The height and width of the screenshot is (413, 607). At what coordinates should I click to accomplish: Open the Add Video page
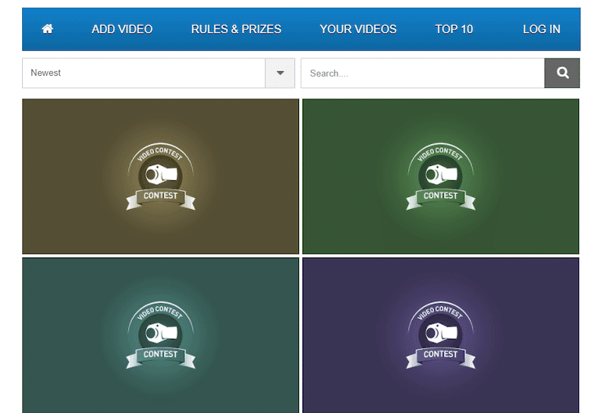(x=122, y=30)
